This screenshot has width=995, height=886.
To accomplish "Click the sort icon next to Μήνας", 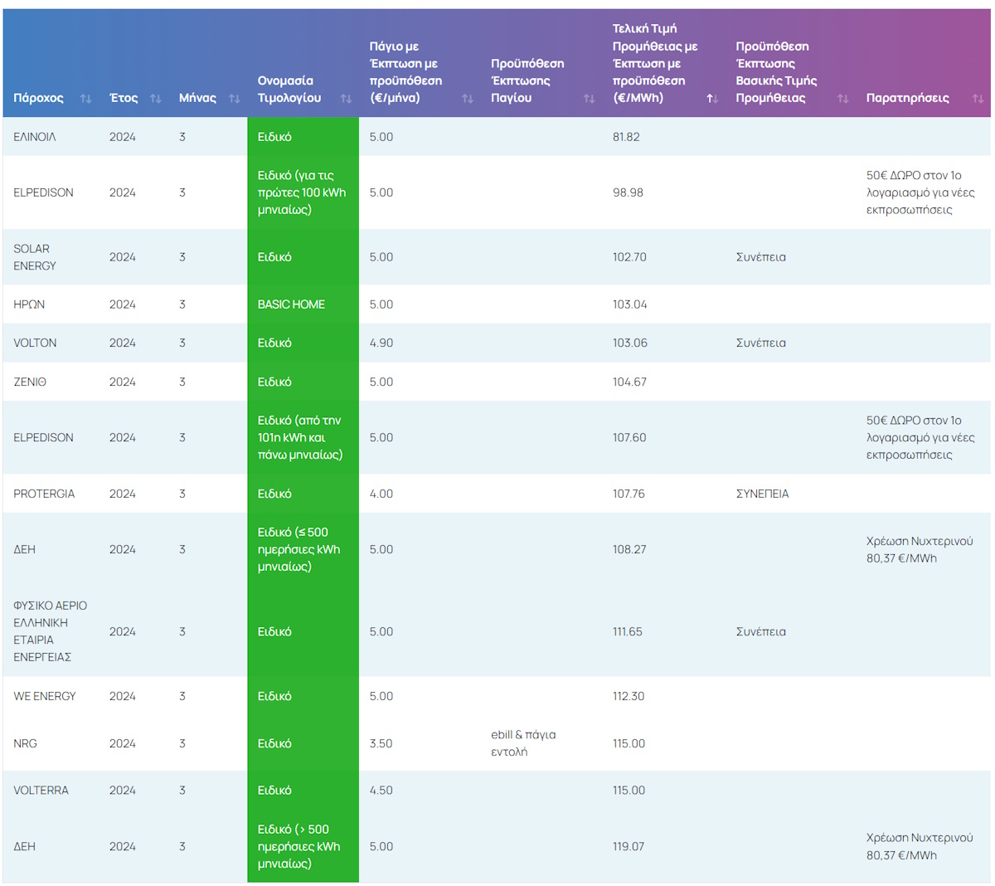I will (234, 99).
